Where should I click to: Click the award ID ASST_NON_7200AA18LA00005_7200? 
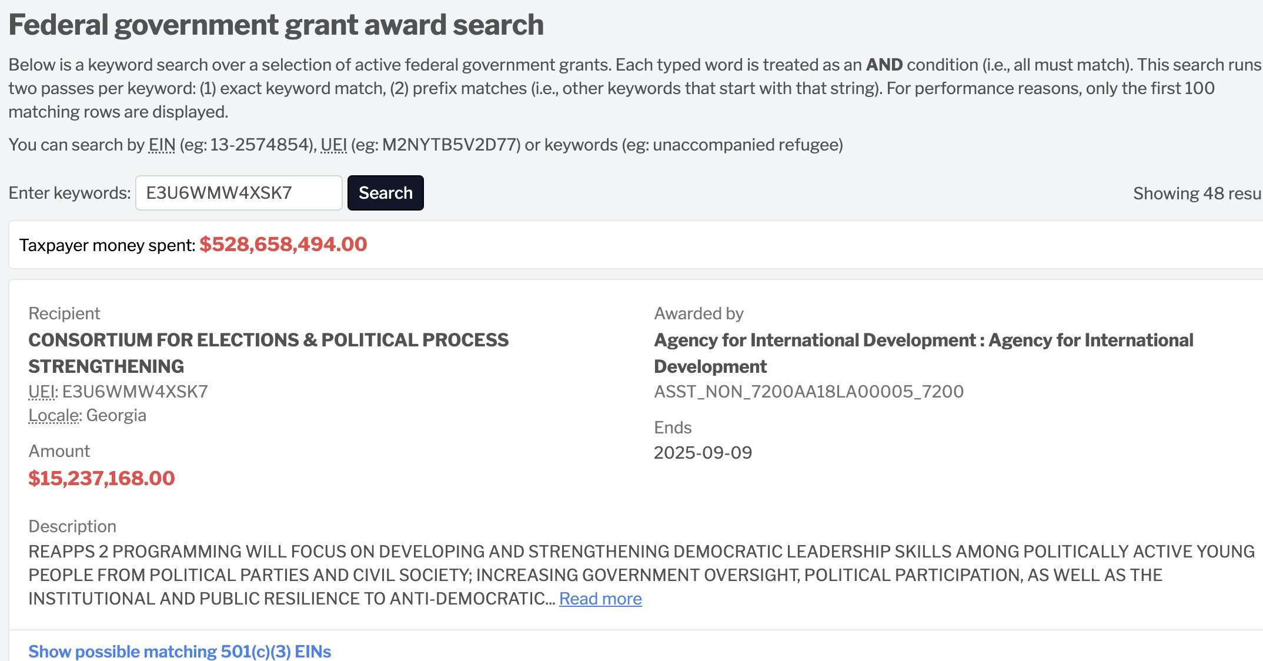click(809, 392)
